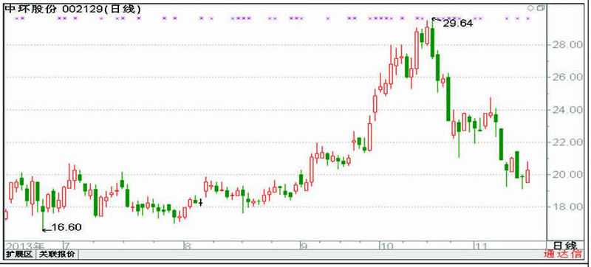Click the month 10 date axis label

387,246
